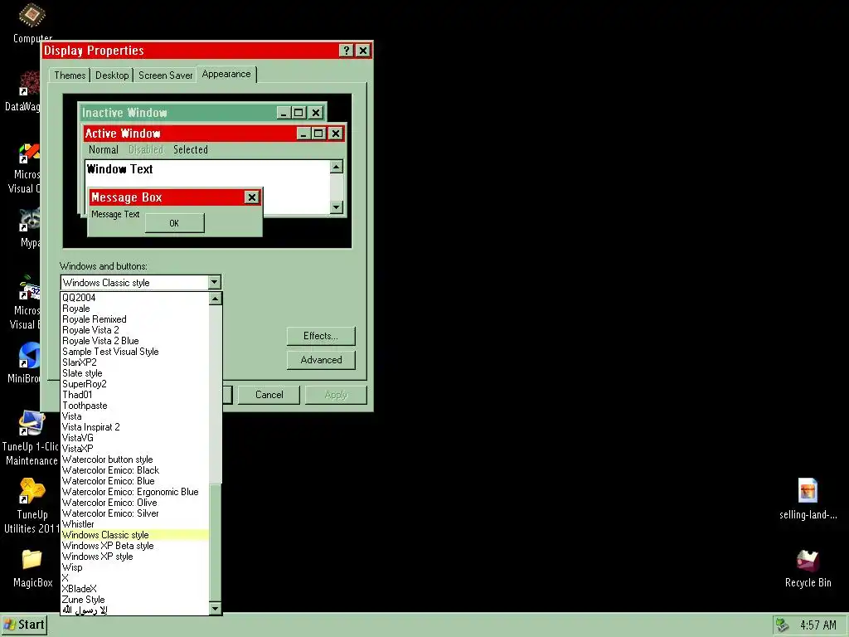Open the Computer desktop icon
Screen dimensions: 849x637
pos(32,17)
